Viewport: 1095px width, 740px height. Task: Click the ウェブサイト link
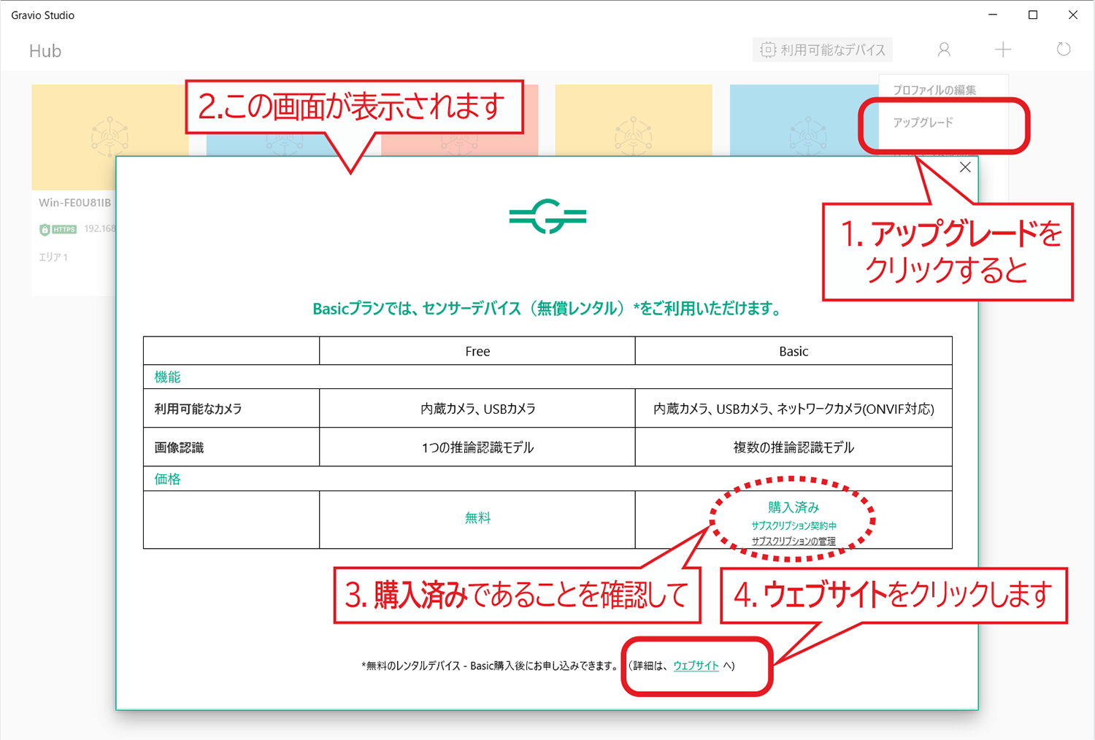coord(696,666)
